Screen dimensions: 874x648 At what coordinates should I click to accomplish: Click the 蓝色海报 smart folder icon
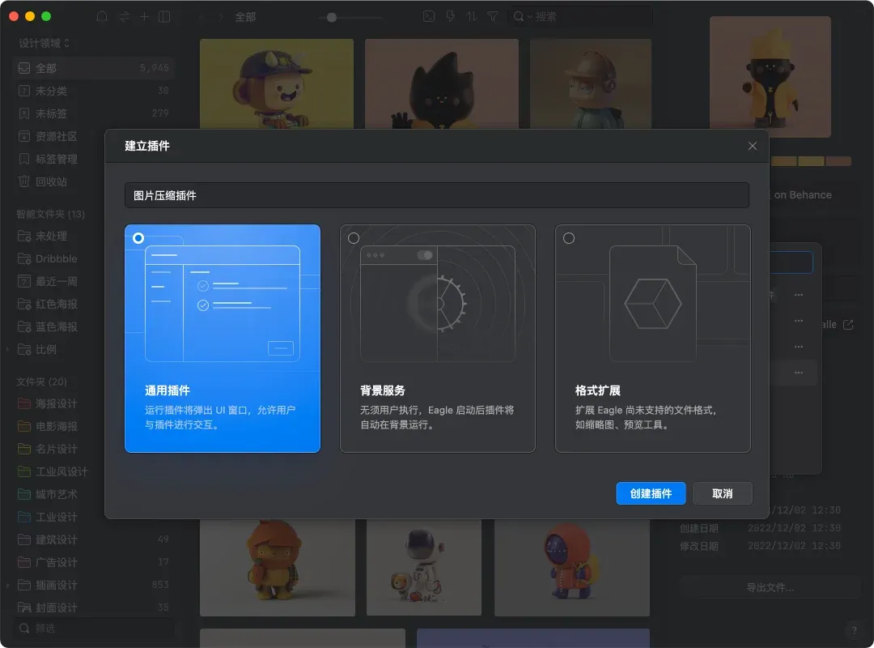[x=24, y=326]
